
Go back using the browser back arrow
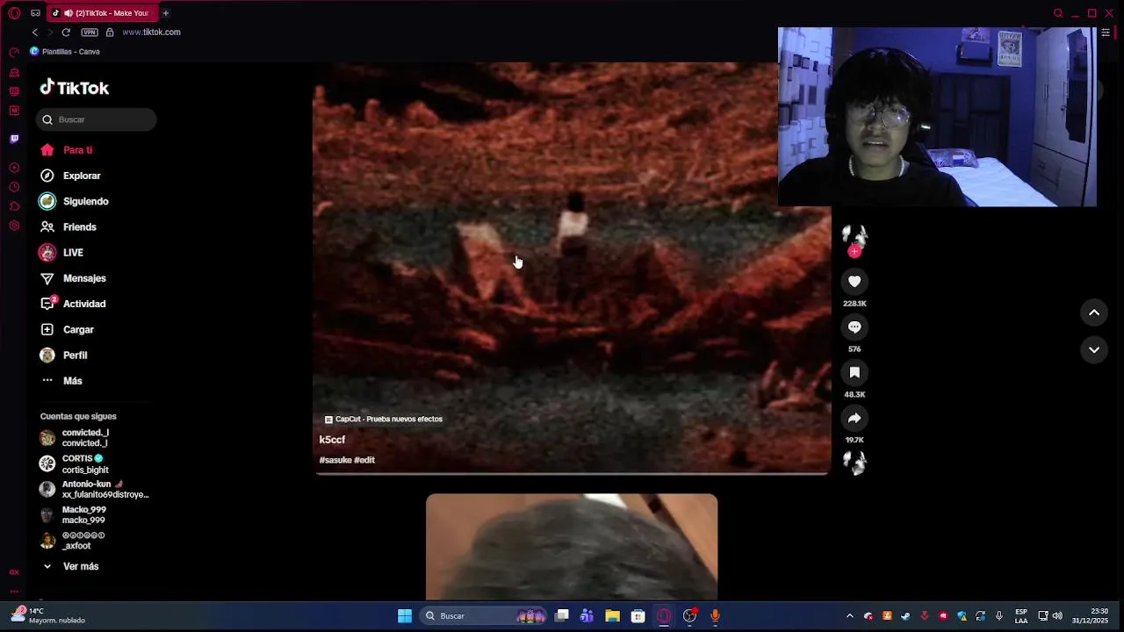[35, 32]
